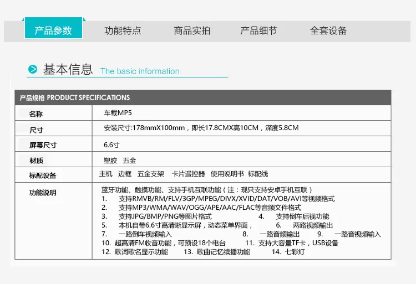Click the 名称 row label
This screenshot has width=416, height=284.
coord(36,114)
